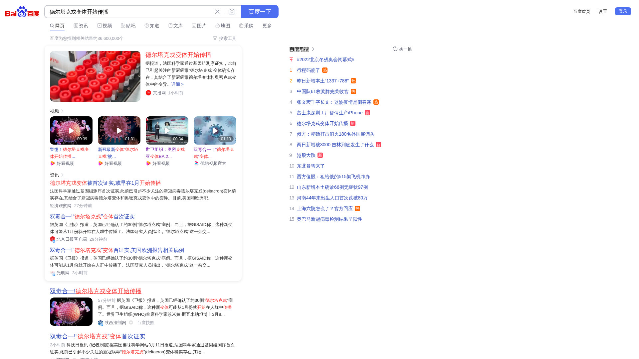Viewport: 639px width, 359px height.
Task: Click 优酷视频官方 source icon
Action: click(x=196, y=163)
